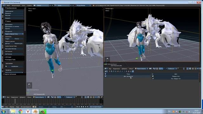Open the Particles properties tab icon
The width and height of the screenshot is (203, 114).
tap(131, 71)
